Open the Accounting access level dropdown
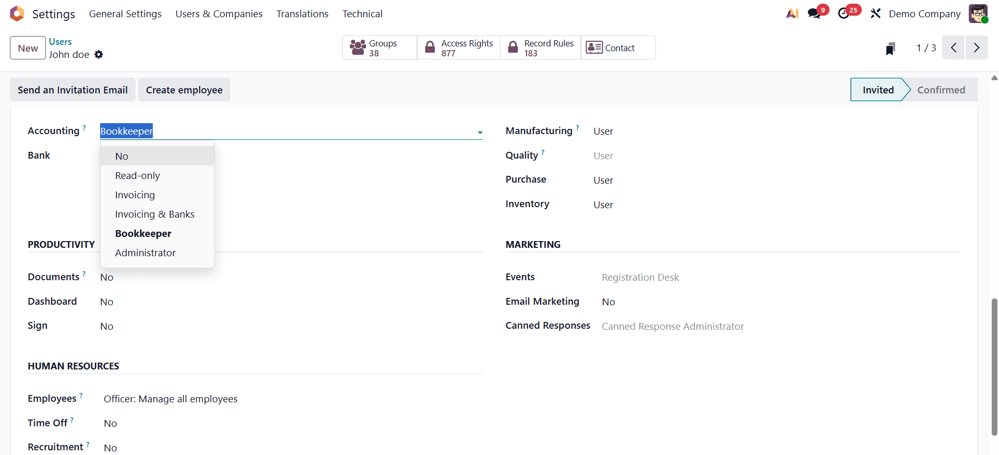999x455 pixels. tap(479, 132)
